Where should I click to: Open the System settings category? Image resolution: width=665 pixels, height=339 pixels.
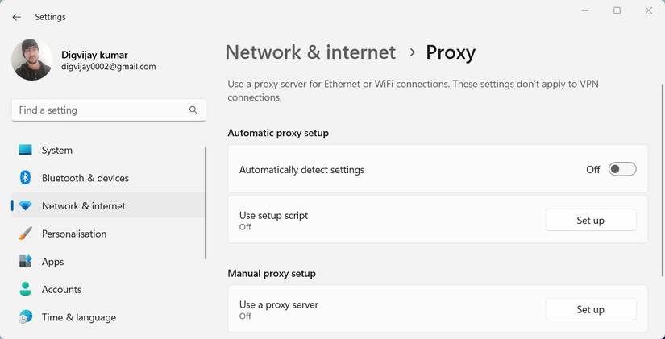click(x=57, y=151)
